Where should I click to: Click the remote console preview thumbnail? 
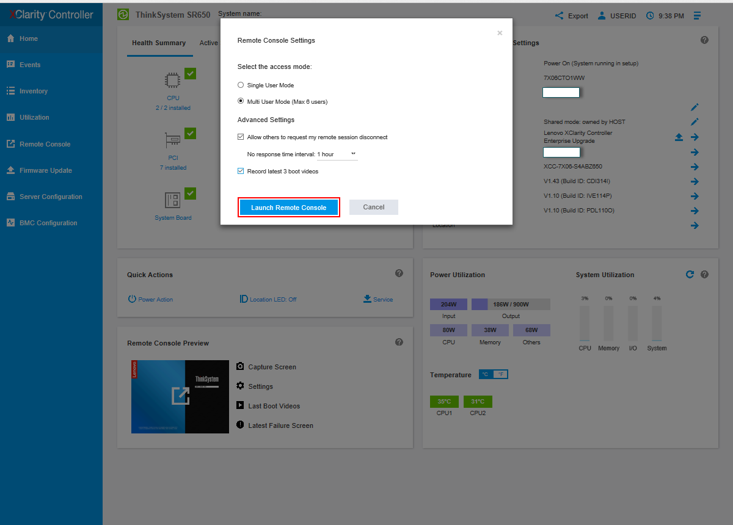(x=180, y=397)
